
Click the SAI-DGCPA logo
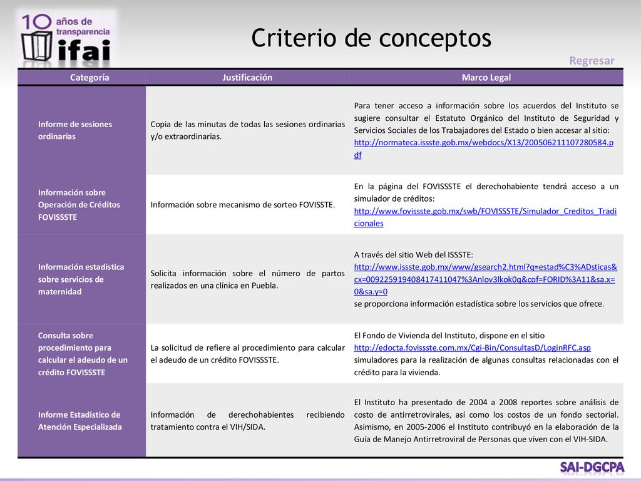tap(592, 467)
